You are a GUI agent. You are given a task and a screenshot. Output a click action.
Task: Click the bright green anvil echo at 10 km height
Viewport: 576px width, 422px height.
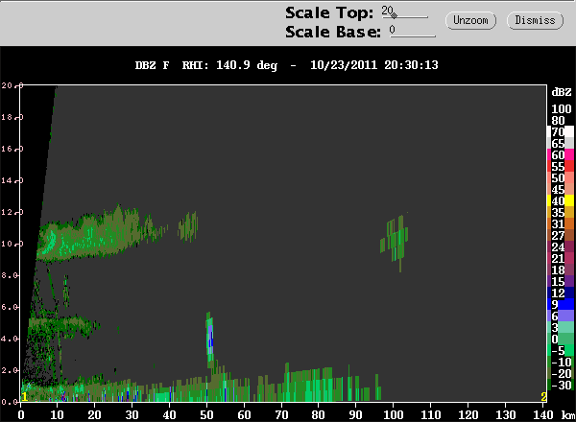[50, 241]
